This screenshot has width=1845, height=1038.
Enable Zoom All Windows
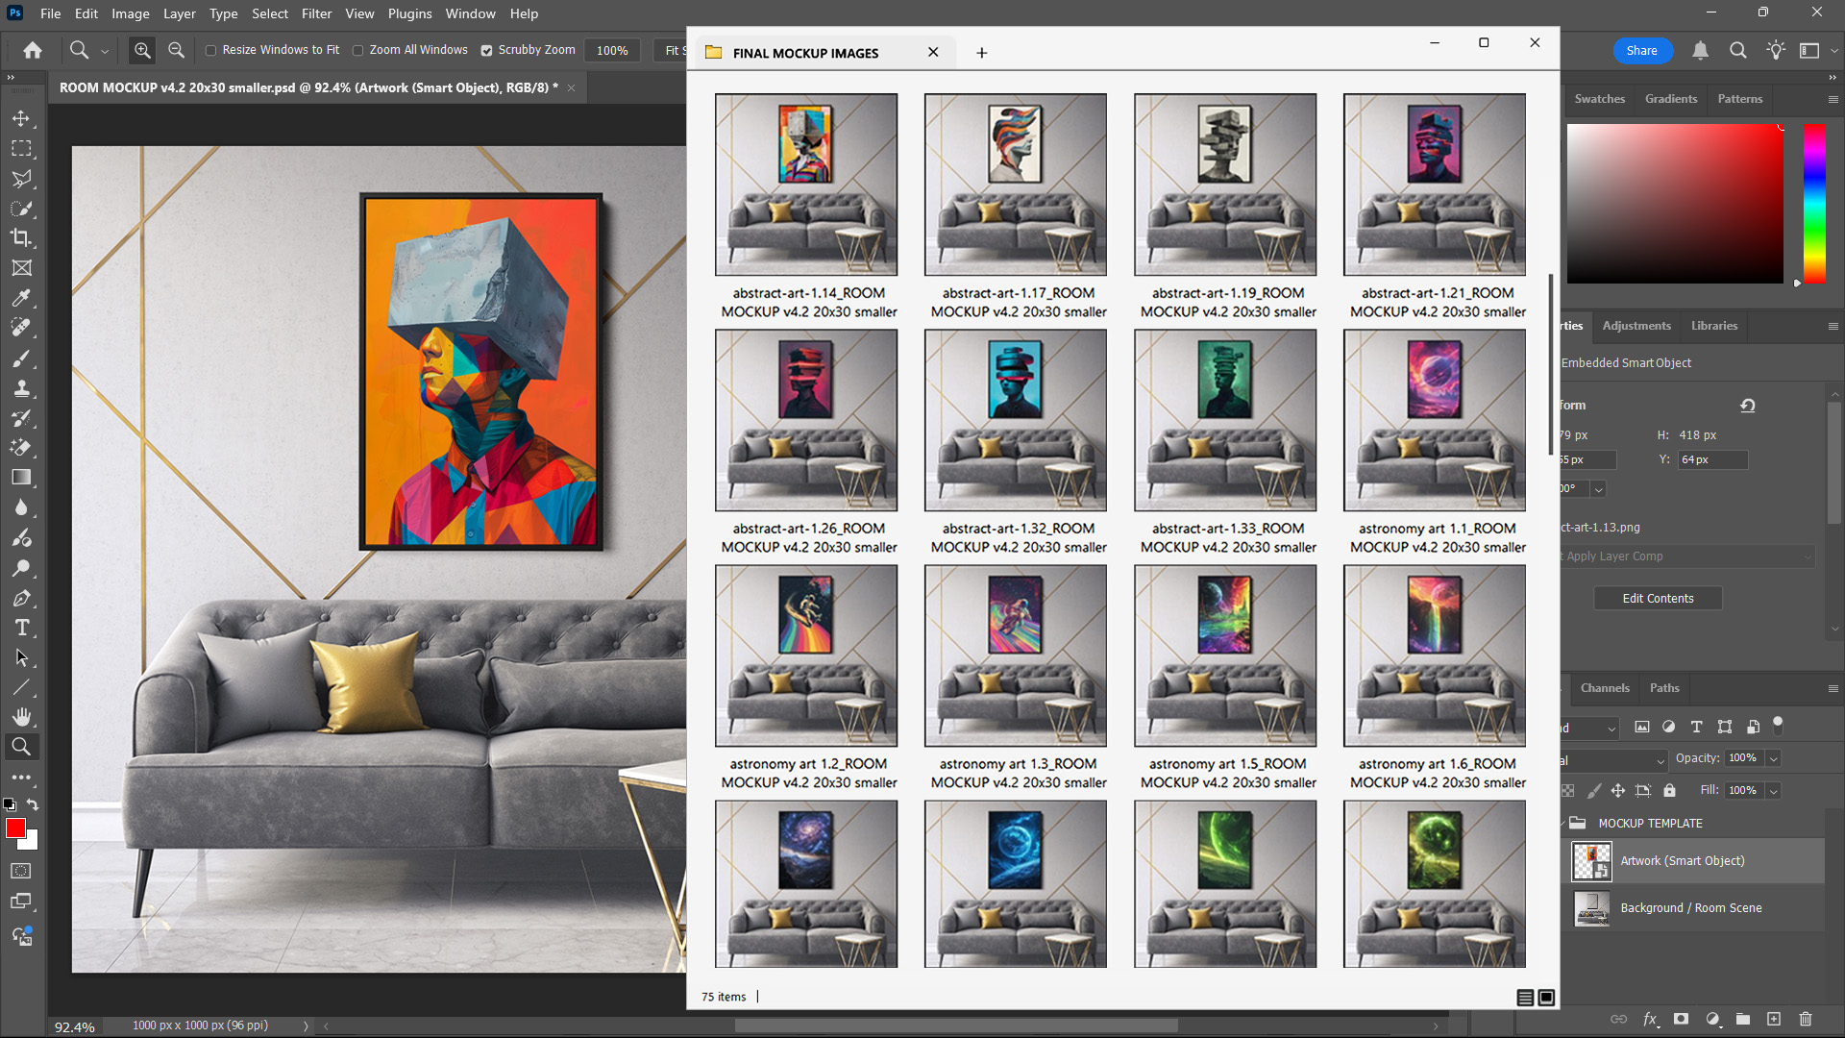pos(357,50)
